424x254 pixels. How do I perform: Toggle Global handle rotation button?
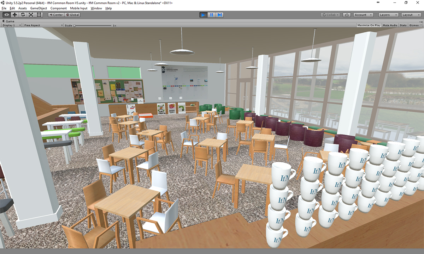72,15
